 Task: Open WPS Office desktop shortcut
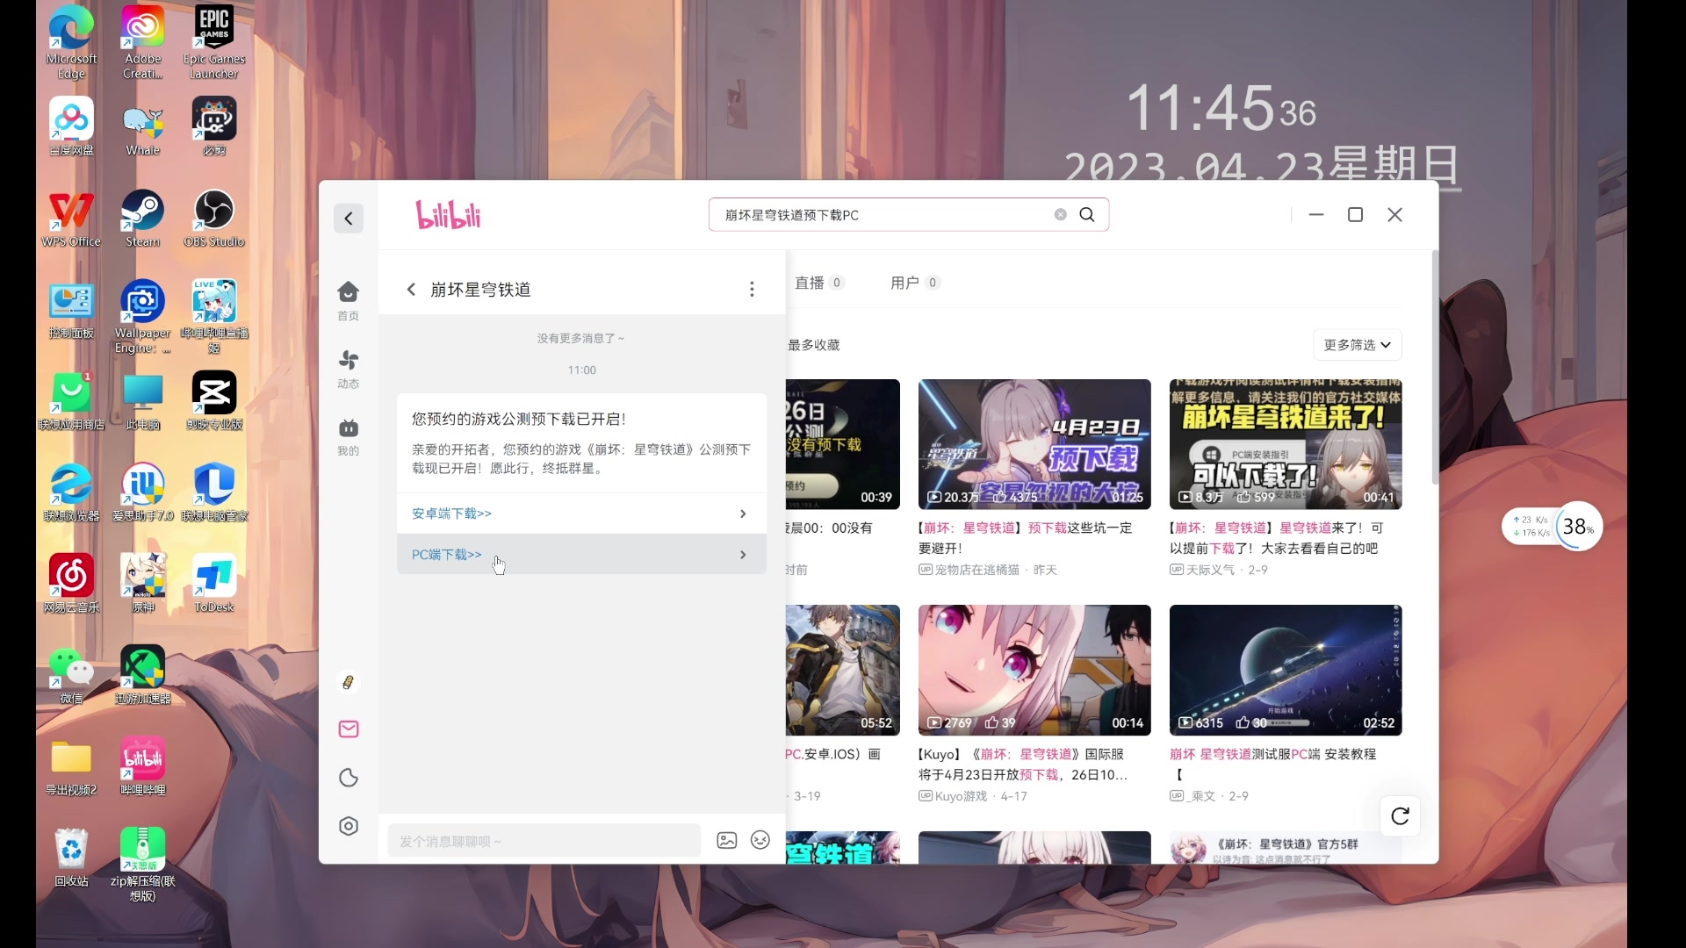coord(71,219)
